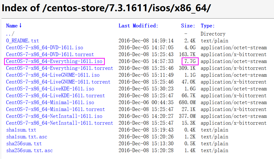The image size is (274, 159).
Task: Select text/plain type of 0_README.txt
Action: [214, 41]
